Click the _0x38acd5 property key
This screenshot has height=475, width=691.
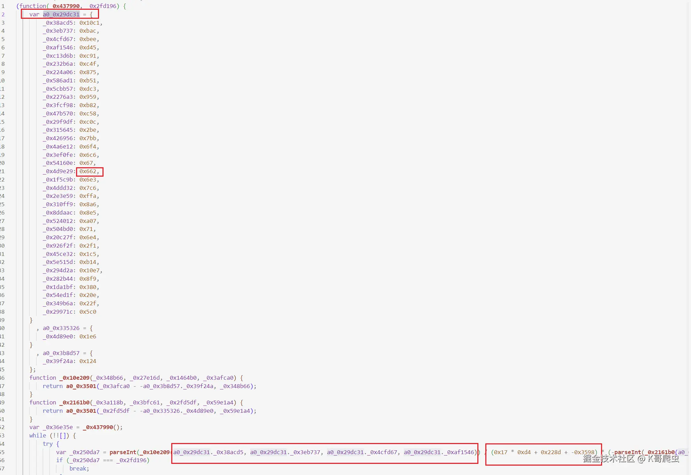click(x=58, y=23)
